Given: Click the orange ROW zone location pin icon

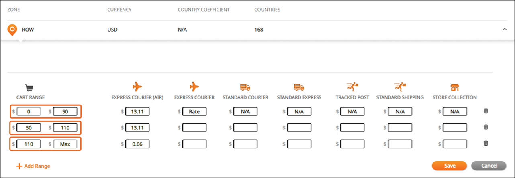Looking at the screenshot, I should tap(13, 30).
